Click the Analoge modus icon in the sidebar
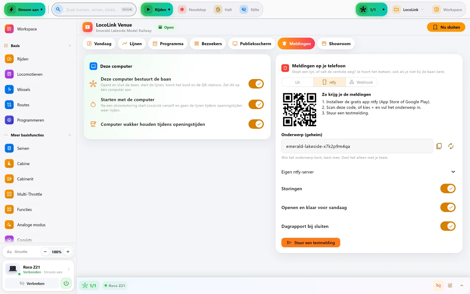The width and height of the screenshot is (470, 294). (x=9, y=225)
